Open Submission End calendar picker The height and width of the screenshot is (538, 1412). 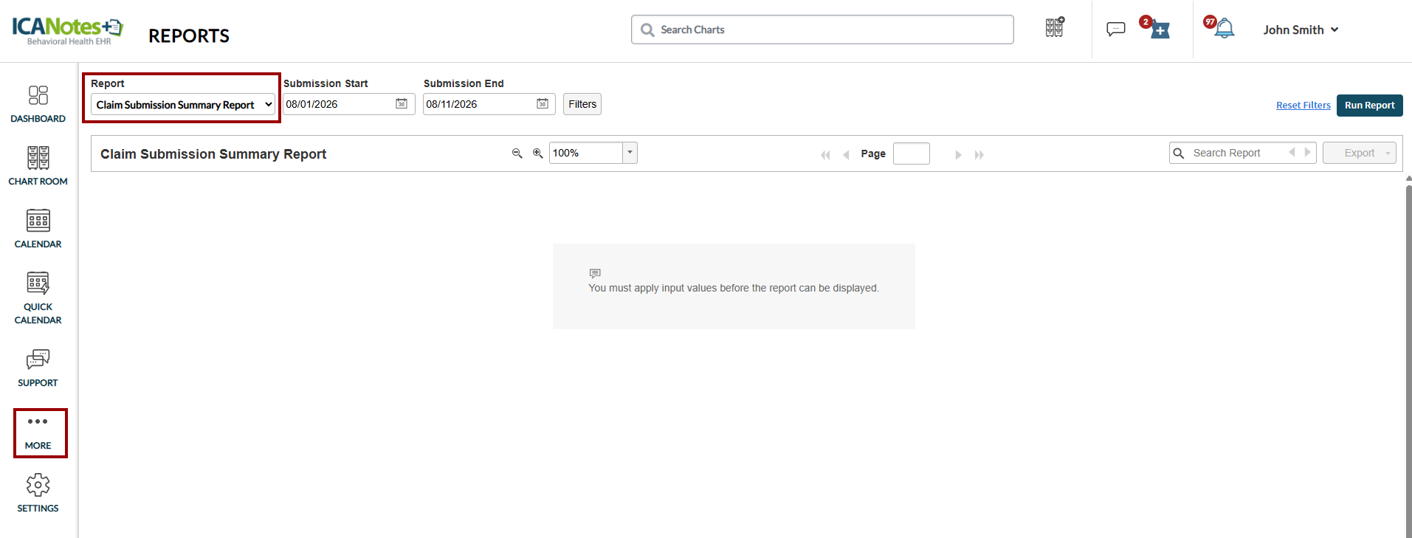(543, 104)
